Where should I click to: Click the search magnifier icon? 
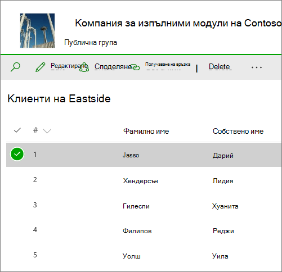[x=15, y=67]
